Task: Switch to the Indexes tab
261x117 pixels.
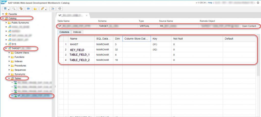Action: [x=77, y=32]
